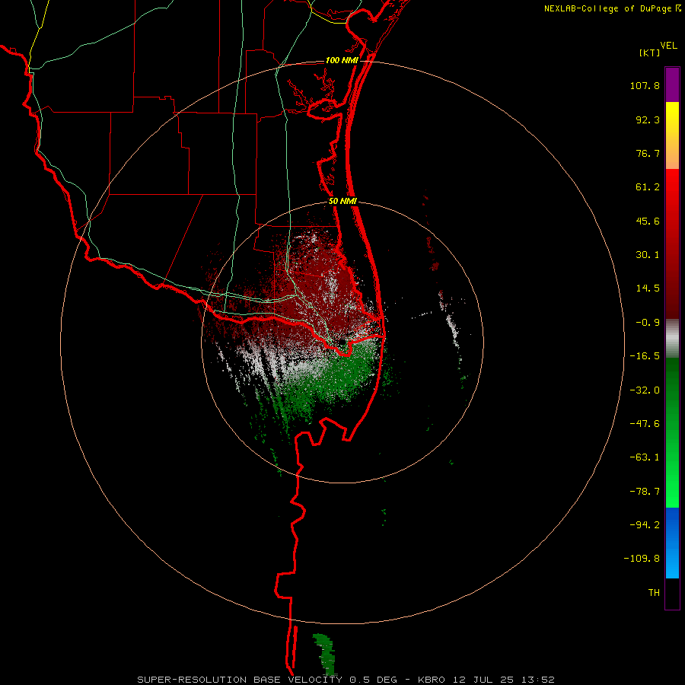Click the -32.0 velocity scale value
This screenshot has width=685, height=685.
pyautogui.click(x=645, y=390)
